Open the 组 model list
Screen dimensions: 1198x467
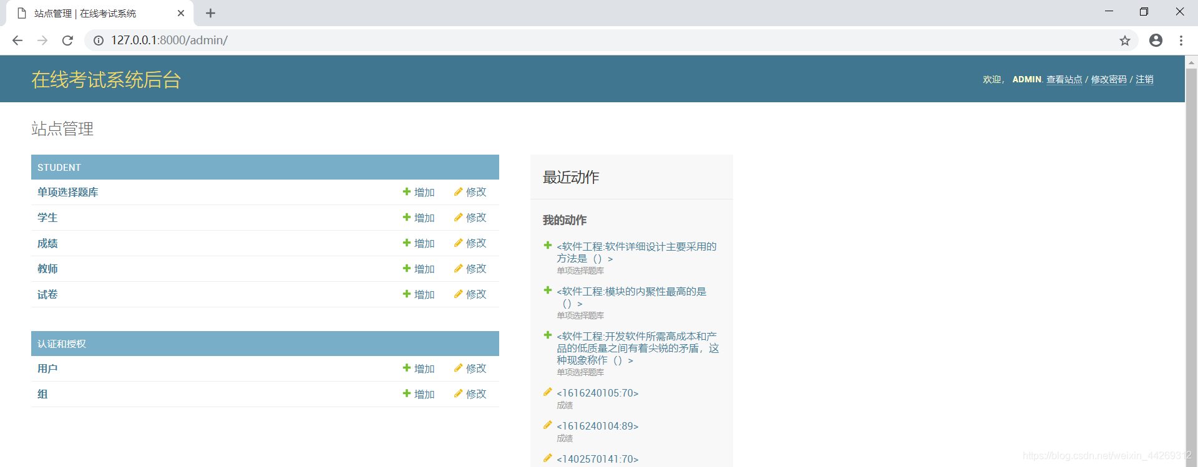click(42, 394)
